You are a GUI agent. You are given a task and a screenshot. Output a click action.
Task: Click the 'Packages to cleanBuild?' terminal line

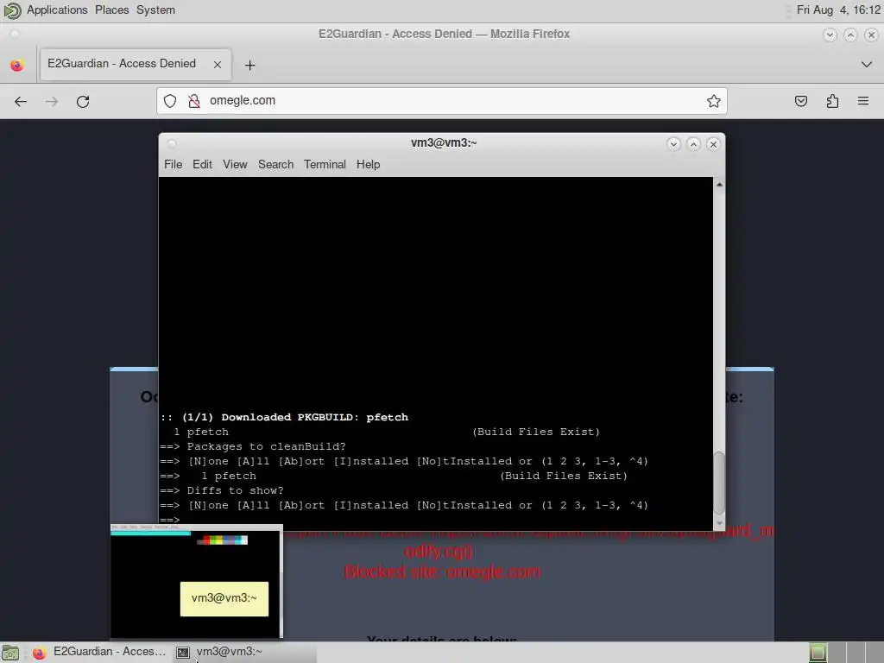tap(253, 446)
